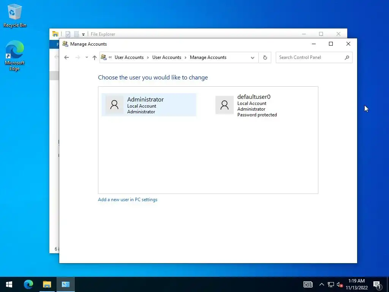Minimize the File Explorer window
Screen dimensions: 389x292
pos(304,34)
